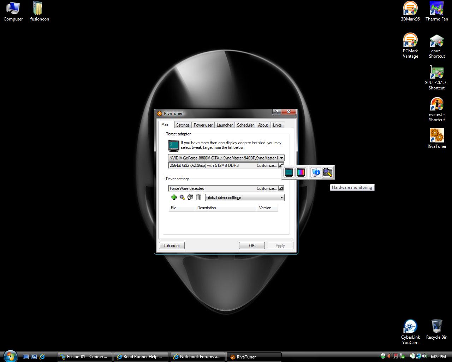Image resolution: width=452 pixels, height=362 pixels.
Task: Click the red-X monitor tray icon
Action: point(396,356)
